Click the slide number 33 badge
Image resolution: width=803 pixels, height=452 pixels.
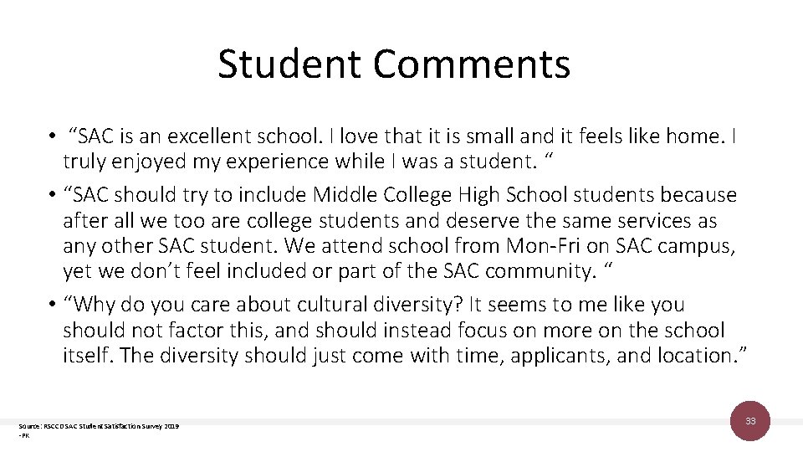[749, 422]
